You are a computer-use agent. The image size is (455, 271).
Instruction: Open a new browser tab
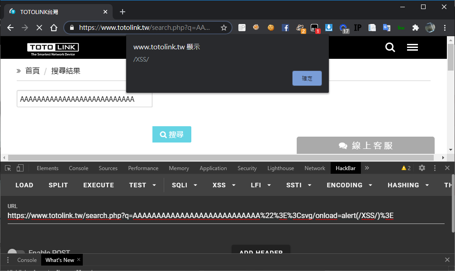pyautogui.click(x=123, y=12)
